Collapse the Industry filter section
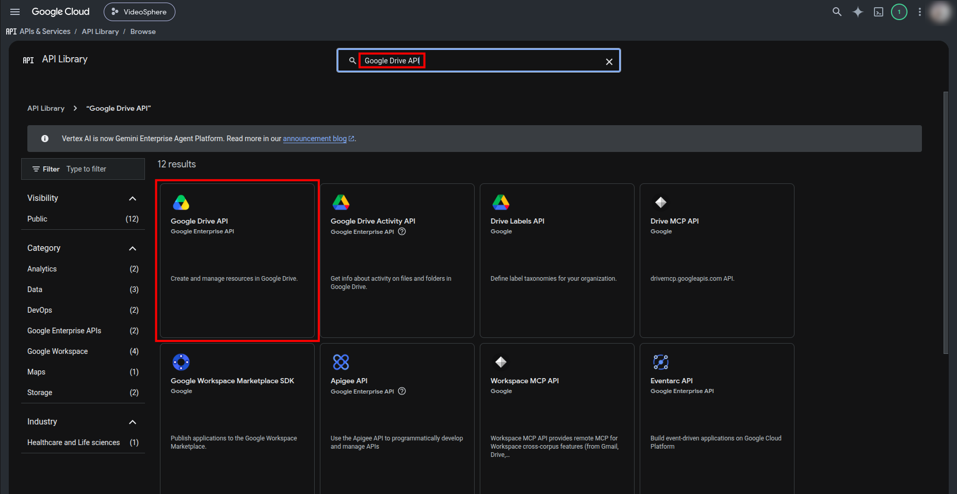 tap(133, 422)
